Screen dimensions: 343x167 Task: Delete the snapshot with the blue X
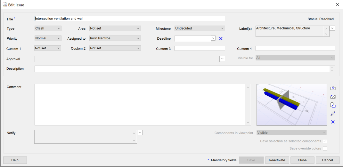(333, 122)
